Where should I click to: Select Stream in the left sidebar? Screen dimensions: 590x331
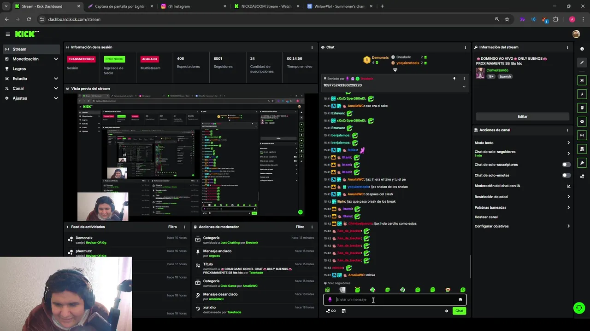[x=31, y=49]
